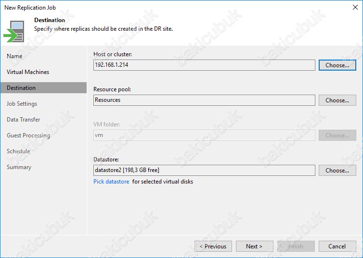This screenshot has height=258, width=363.
Task: Click the Destination heading text
Action: 50,20
